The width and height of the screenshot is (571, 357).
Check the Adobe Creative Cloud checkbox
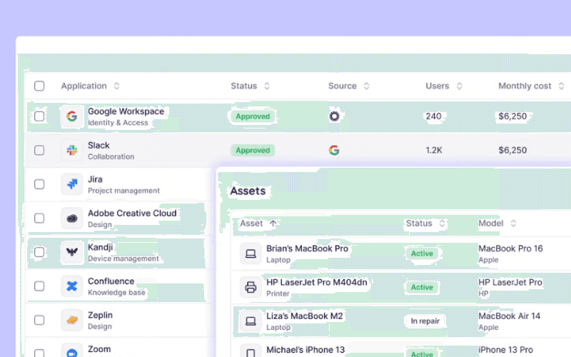pos(39,218)
